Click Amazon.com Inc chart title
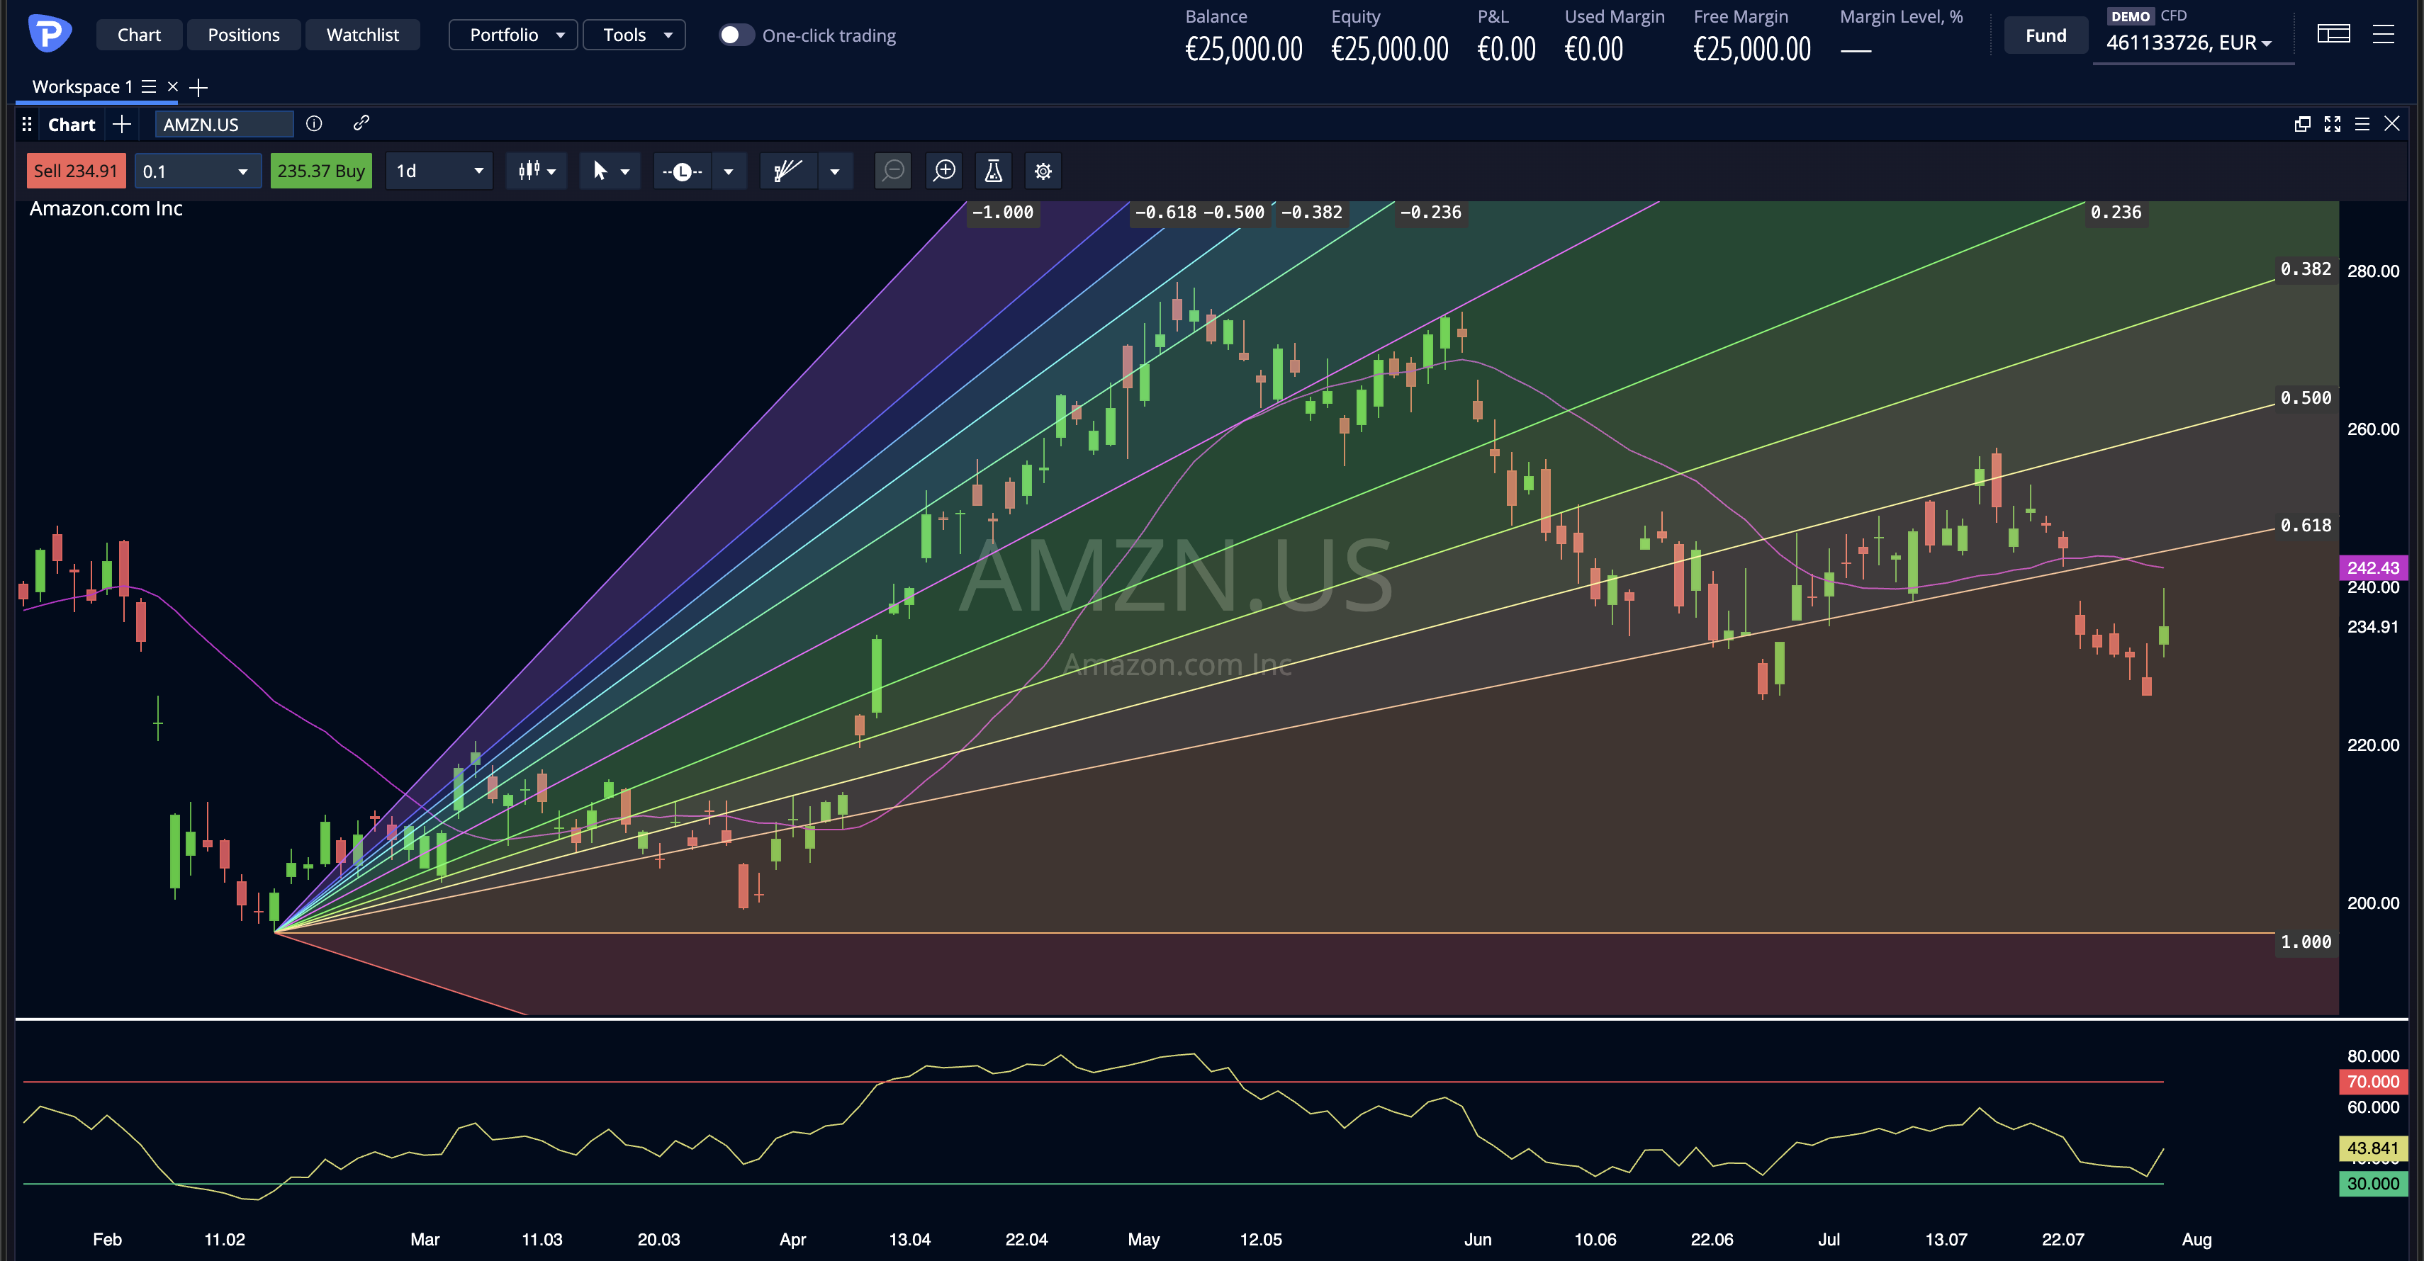The width and height of the screenshot is (2424, 1261). point(106,209)
